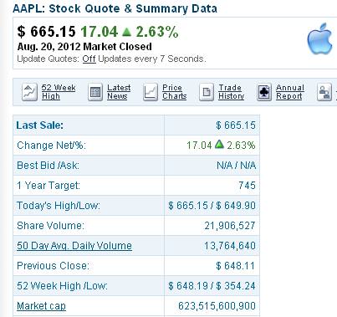Image resolution: width=337 pixels, height=317 pixels.
Task: Open the Market cap link
Action: click(x=41, y=306)
